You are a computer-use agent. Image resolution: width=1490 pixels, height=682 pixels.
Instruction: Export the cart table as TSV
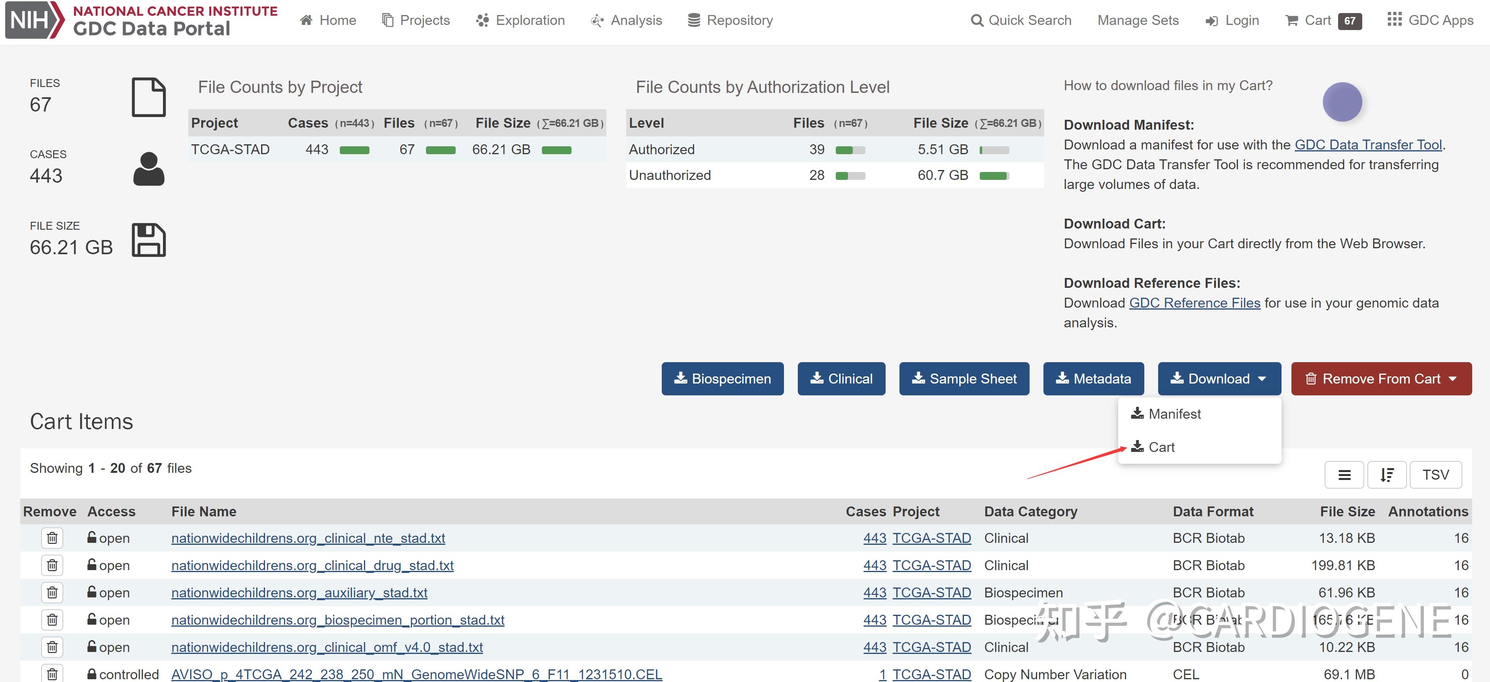1436,474
